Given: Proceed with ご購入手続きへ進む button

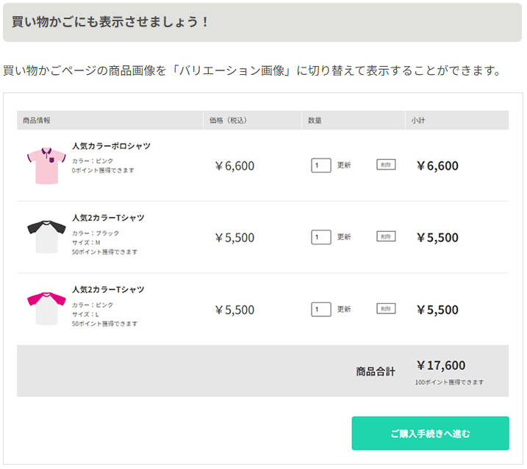Looking at the screenshot, I should tap(430, 433).
